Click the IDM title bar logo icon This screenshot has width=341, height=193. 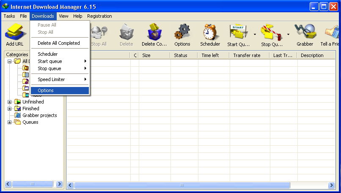click(x=5, y=6)
